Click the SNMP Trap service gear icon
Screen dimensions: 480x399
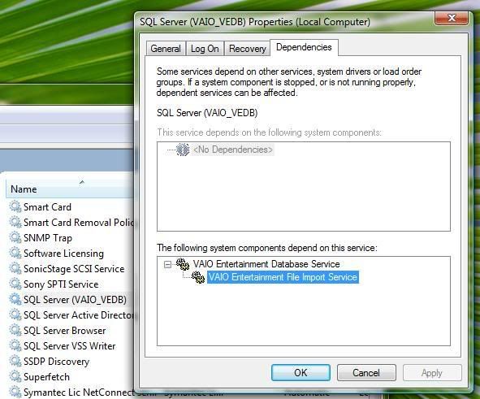point(15,237)
